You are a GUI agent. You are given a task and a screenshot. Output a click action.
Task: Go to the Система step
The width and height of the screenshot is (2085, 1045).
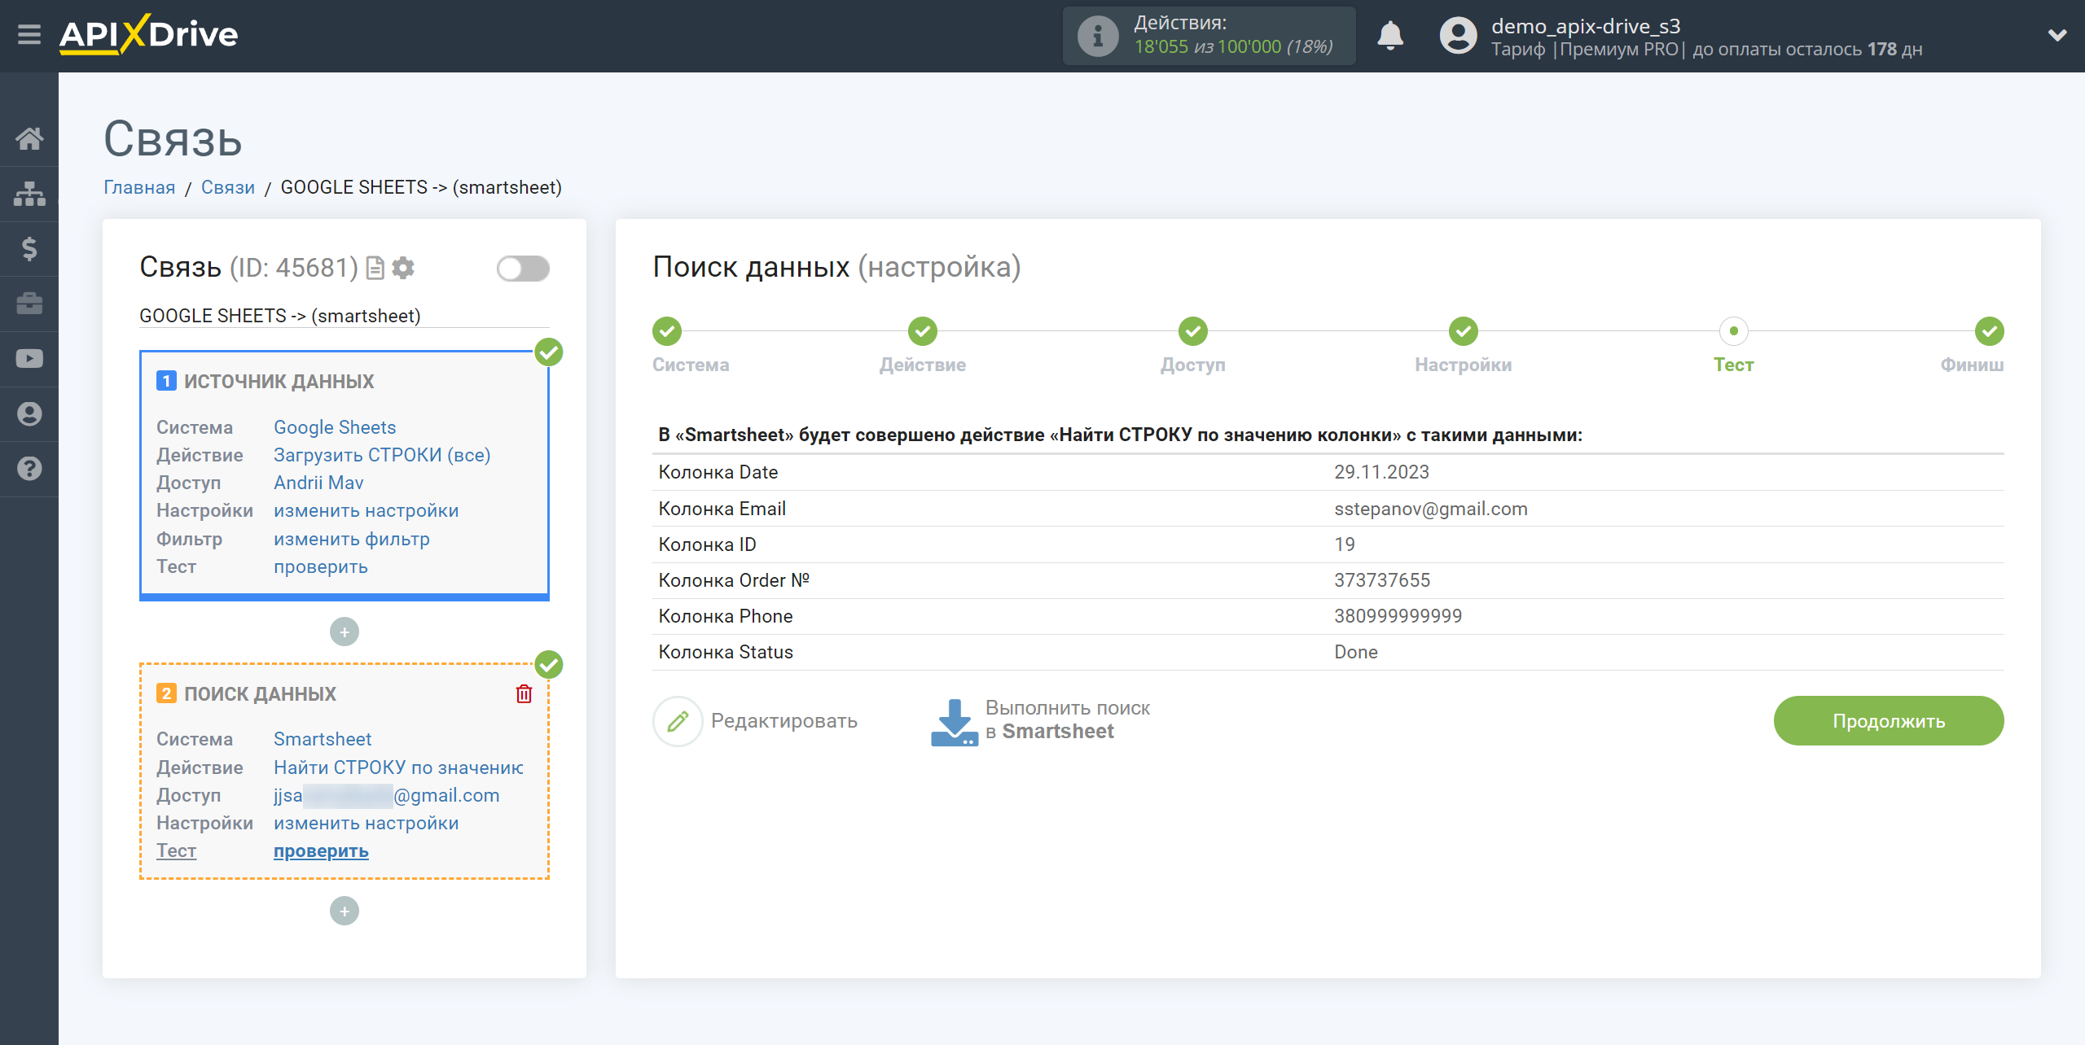click(667, 331)
